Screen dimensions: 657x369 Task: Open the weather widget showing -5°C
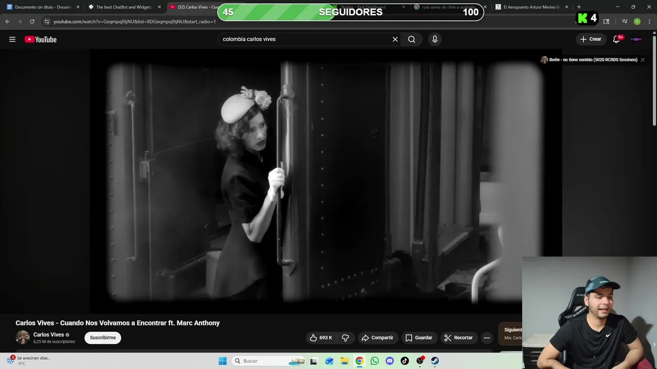pyautogui.click(x=28, y=360)
